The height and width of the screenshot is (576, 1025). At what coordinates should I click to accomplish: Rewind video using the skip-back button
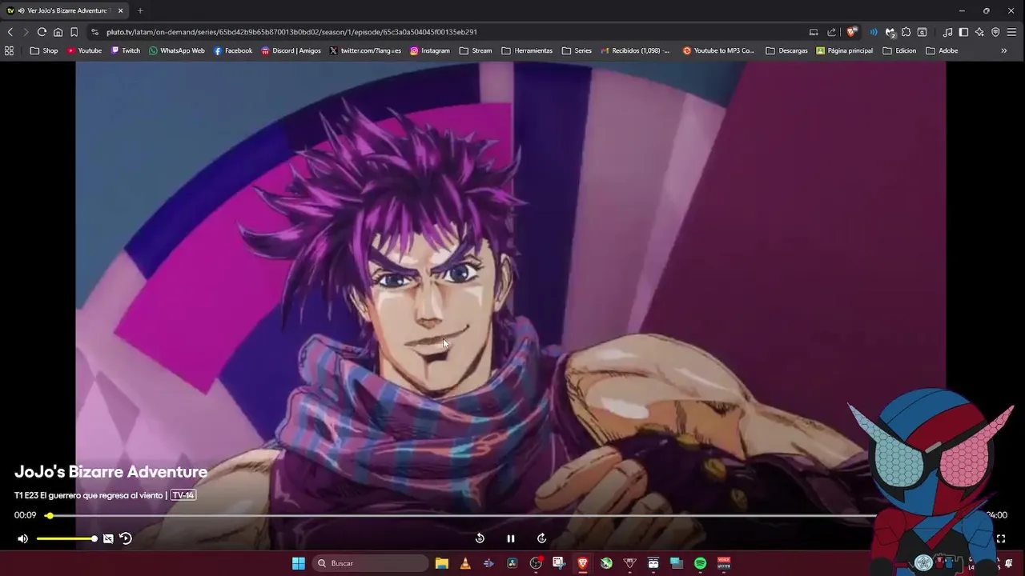tap(480, 538)
